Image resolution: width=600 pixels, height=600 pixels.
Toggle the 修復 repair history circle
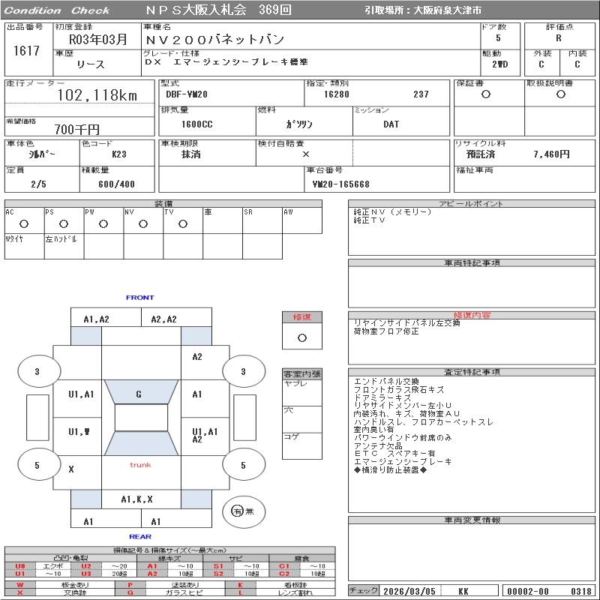pos(302,338)
